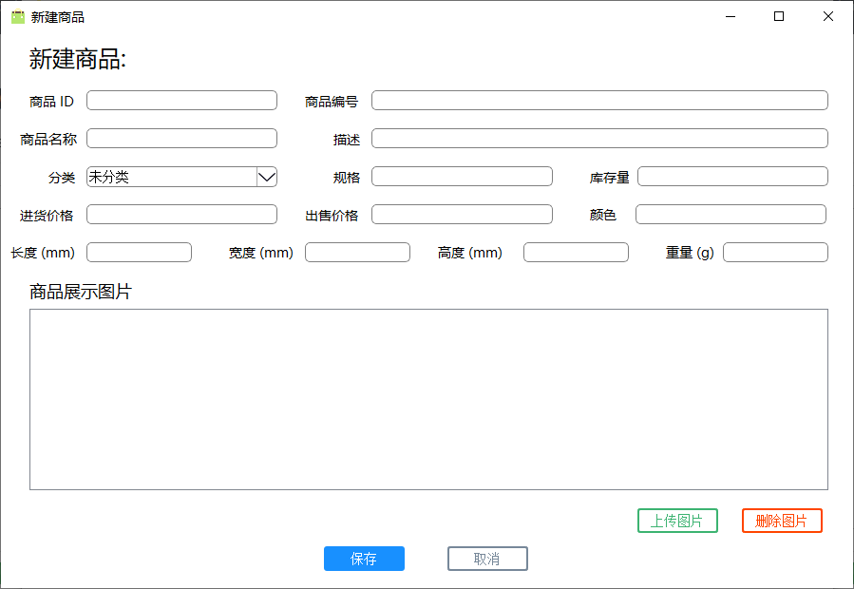Screen dimensions: 854x589
Task: Click the 商品展示图片 image area
Action: [428, 399]
